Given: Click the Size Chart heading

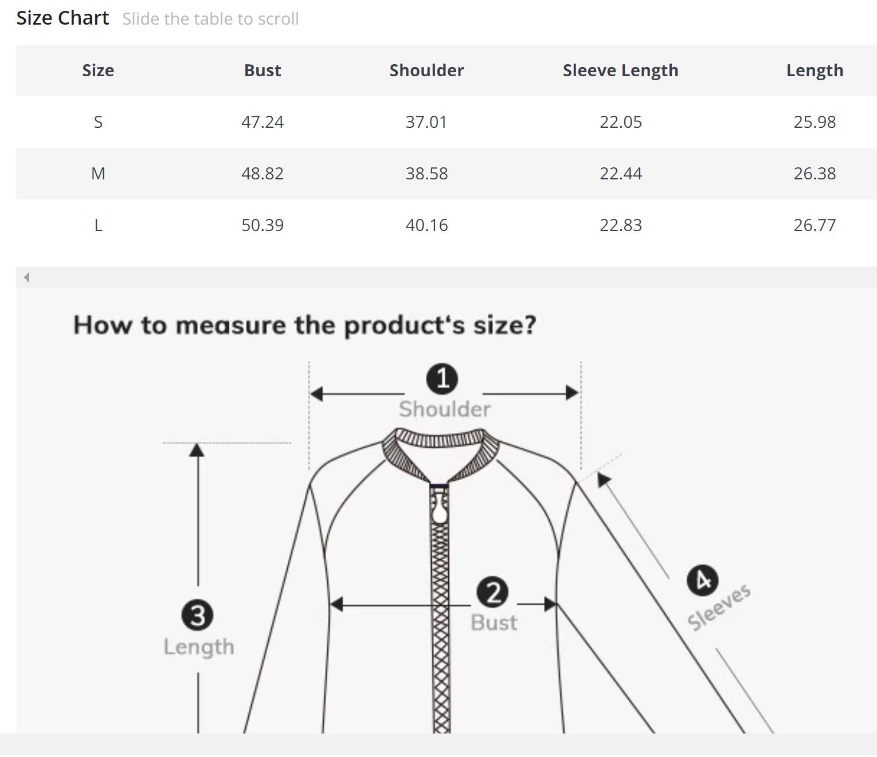Looking at the screenshot, I should (x=62, y=18).
